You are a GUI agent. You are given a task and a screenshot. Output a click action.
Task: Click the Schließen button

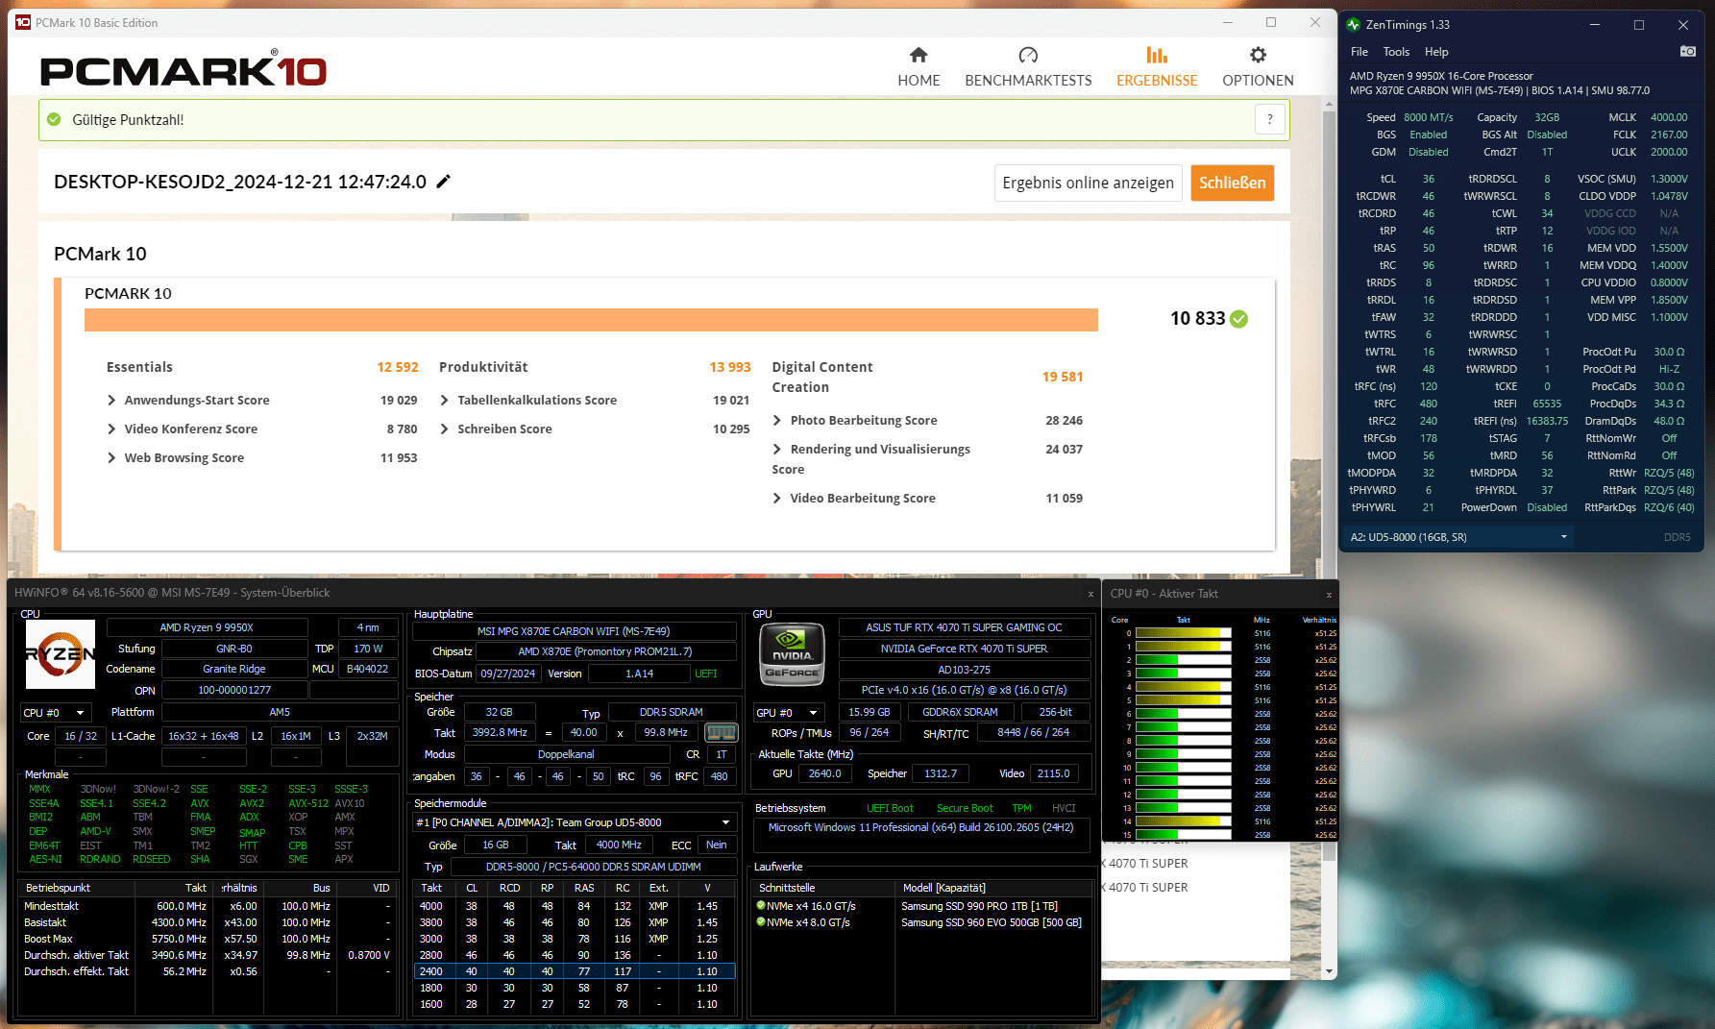click(1232, 183)
